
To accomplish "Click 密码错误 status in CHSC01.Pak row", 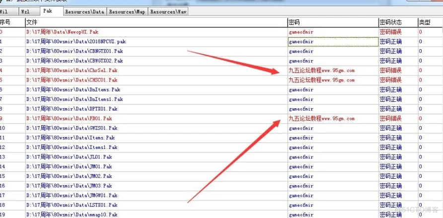I will pos(391,80).
